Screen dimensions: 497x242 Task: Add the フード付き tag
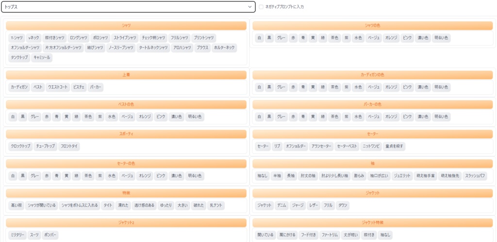308,235
